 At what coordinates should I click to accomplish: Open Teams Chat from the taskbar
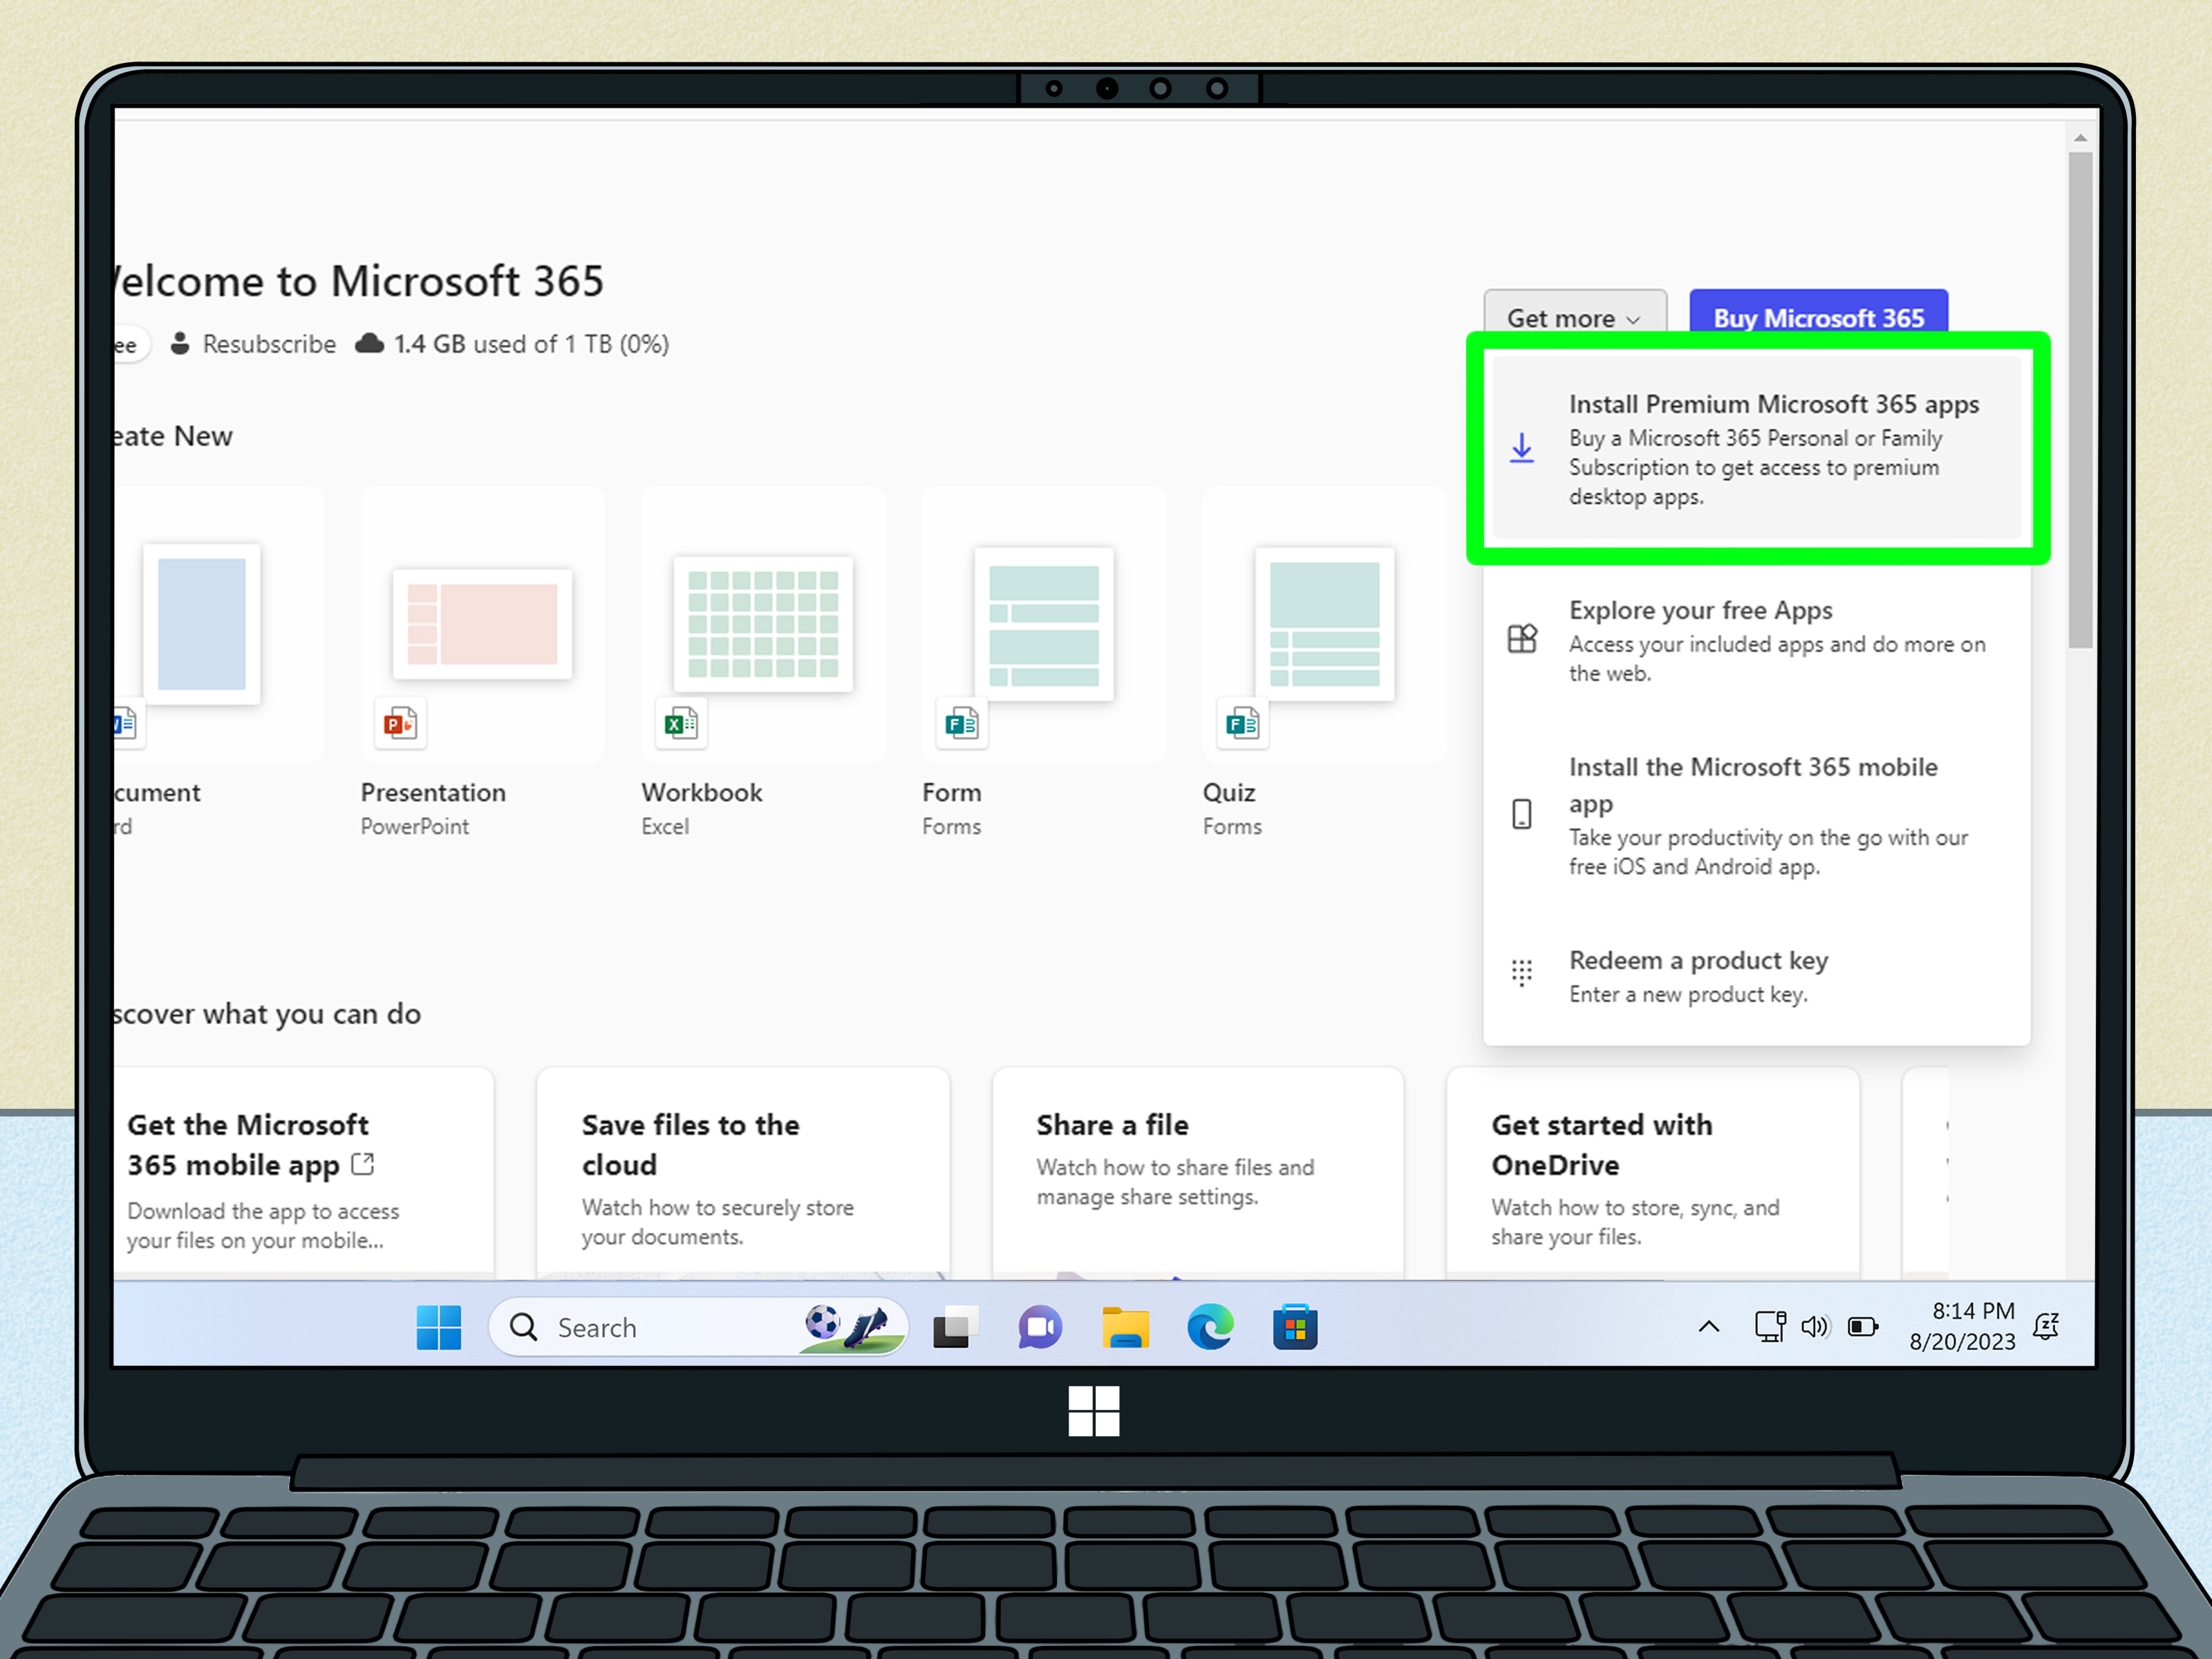tap(1039, 1327)
